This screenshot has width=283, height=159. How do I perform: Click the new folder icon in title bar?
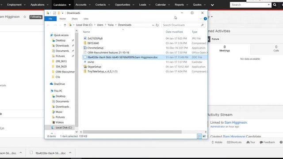59,13
